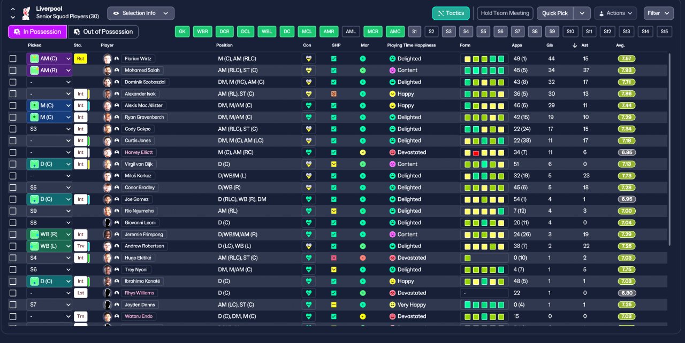Screen dimensions: 685x343
Task: Select the GK position slot
Action: 182,32
